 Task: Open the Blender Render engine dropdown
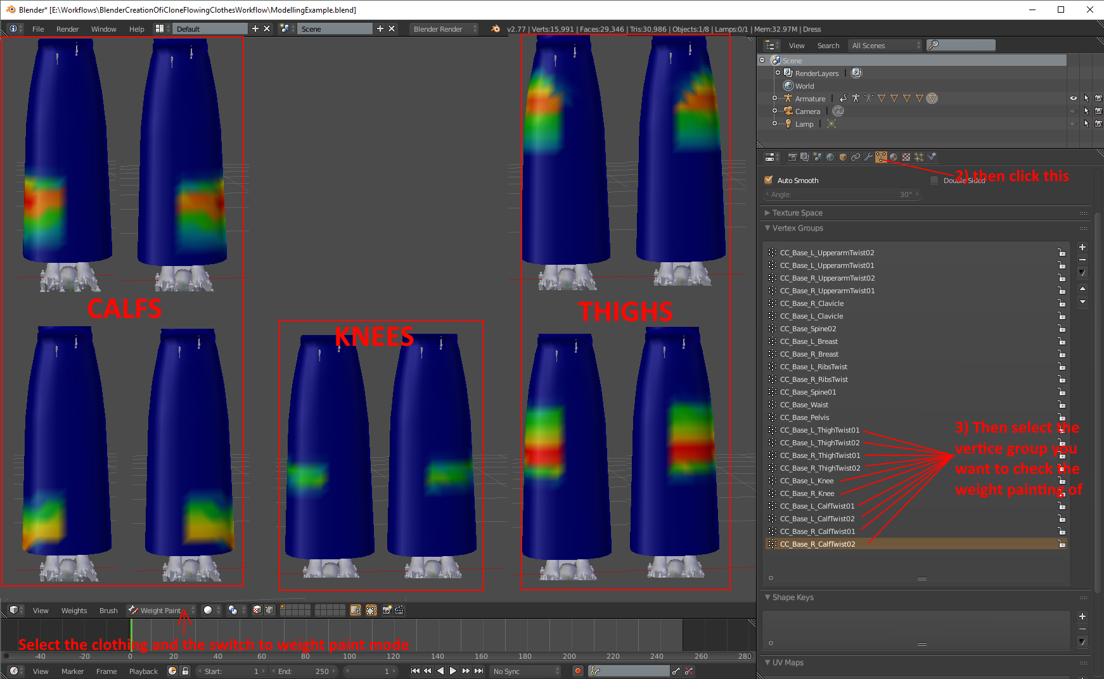tap(444, 29)
